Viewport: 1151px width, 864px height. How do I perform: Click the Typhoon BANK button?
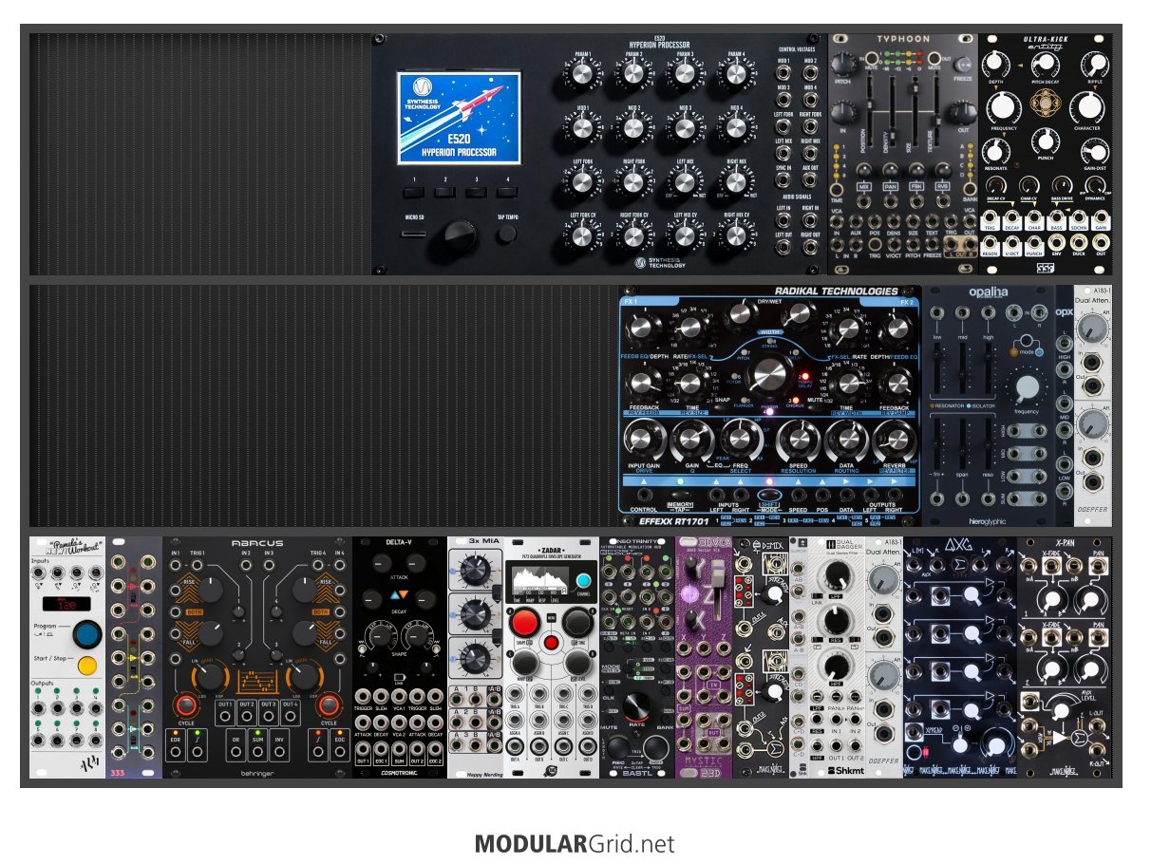tap(968, 188)
